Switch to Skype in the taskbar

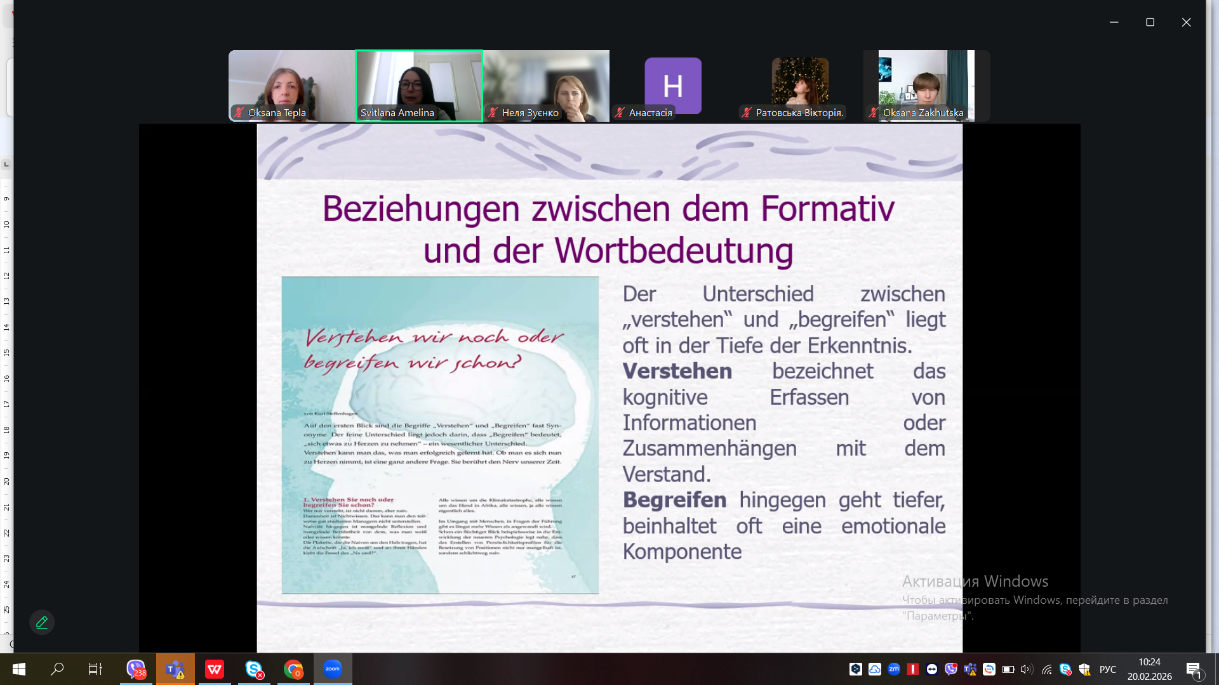(x=254, y=669)
